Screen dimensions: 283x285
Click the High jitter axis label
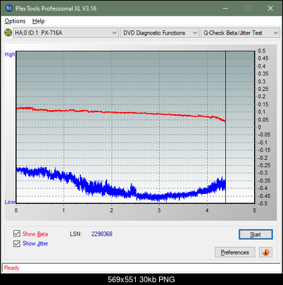(x=10, y=54)
